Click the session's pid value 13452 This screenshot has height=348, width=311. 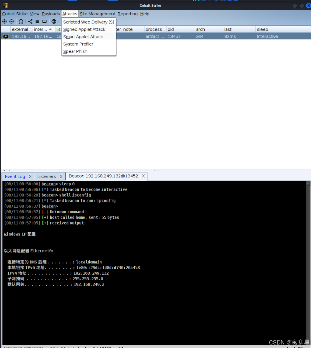pos(174,36)
